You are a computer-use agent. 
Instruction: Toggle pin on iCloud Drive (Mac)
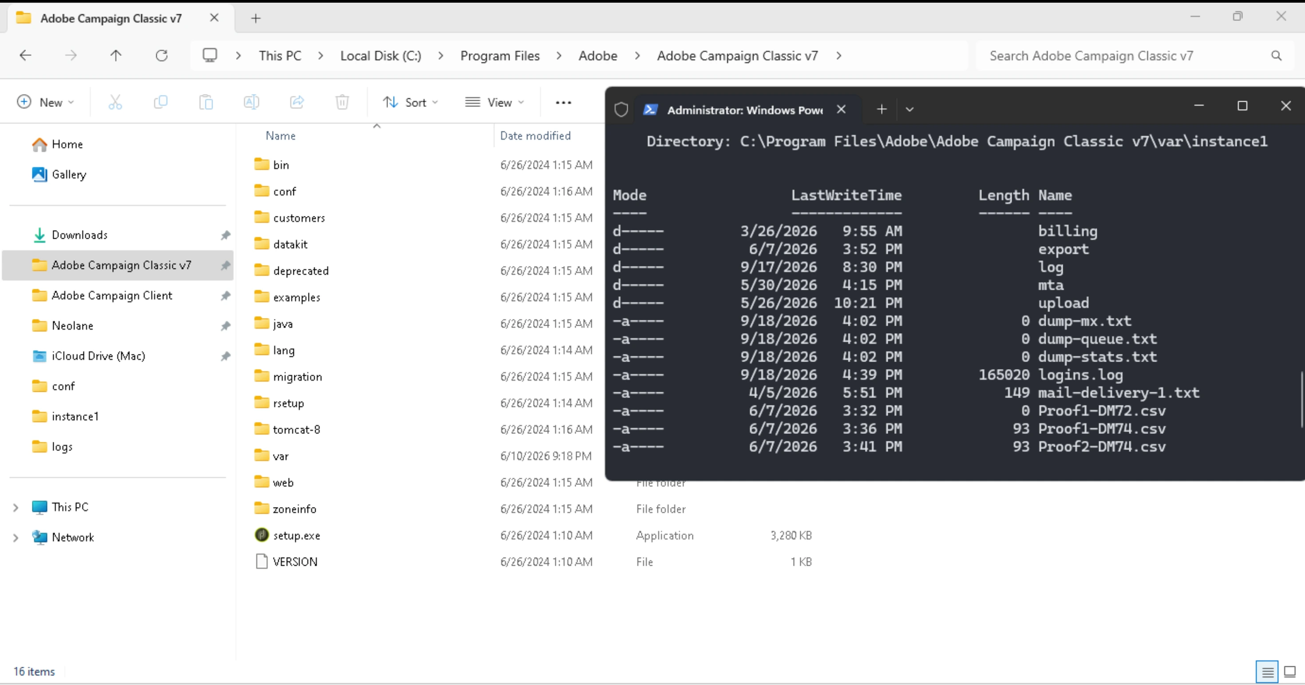[225, 356]
